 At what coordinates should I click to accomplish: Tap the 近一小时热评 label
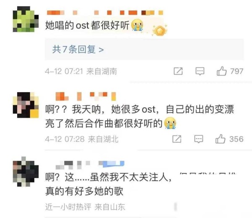click(x=68, y=207)
